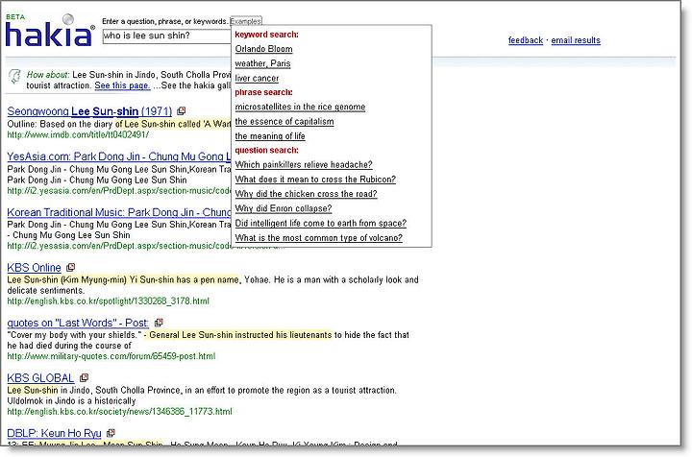Open the 'KBS Online' result title

point(34,268)
